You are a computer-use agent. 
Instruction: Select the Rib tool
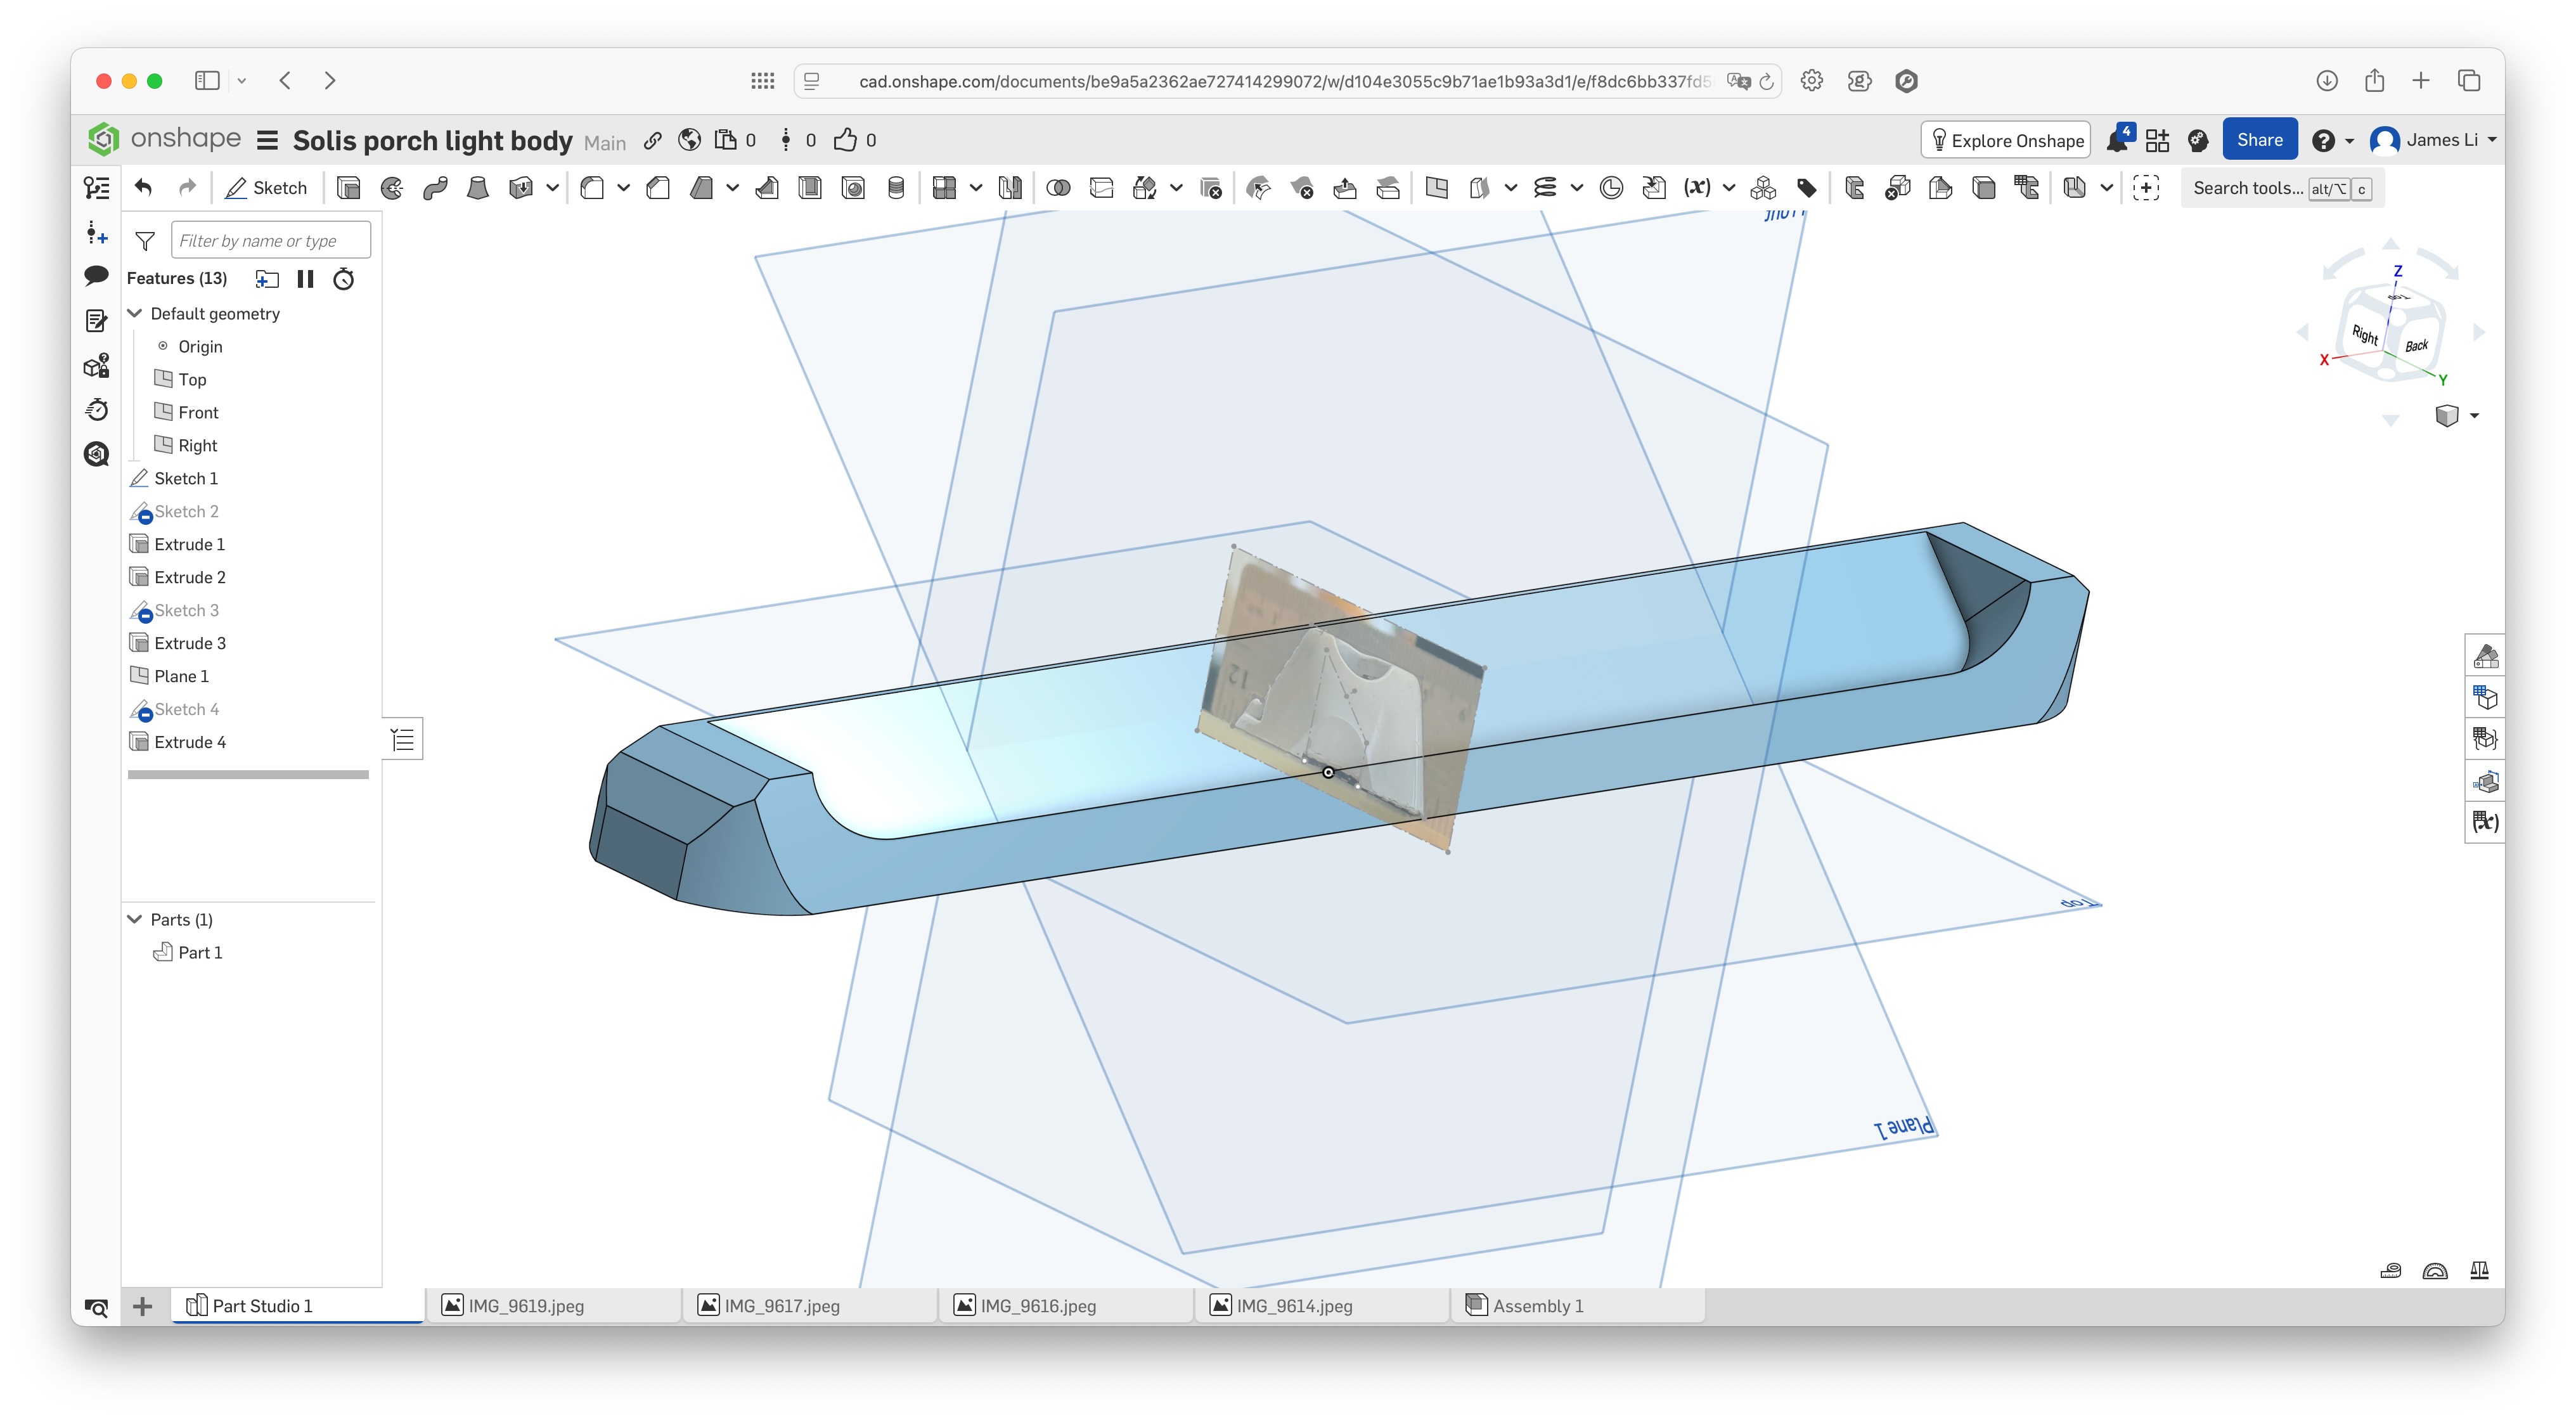tap(767, 188)
